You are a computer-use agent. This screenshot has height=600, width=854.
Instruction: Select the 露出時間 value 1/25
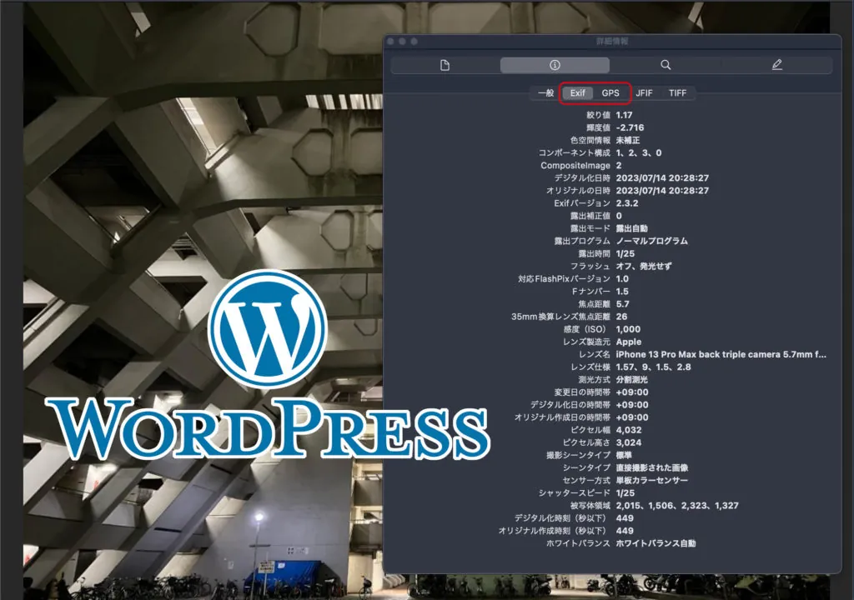click(625, 253)
